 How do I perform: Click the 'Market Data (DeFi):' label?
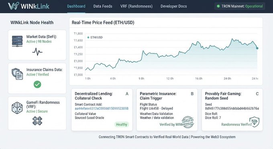[42, 37]
